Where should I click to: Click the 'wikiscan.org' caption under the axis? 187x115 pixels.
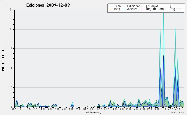pos(93,112)
